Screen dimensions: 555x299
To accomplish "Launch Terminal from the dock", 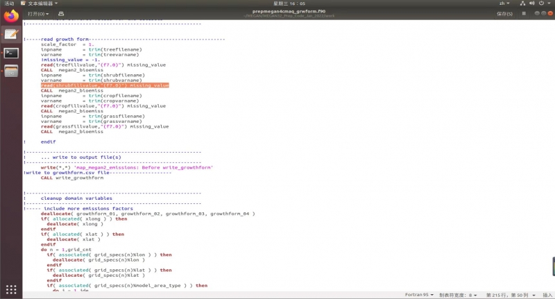I will click(10, 52).
